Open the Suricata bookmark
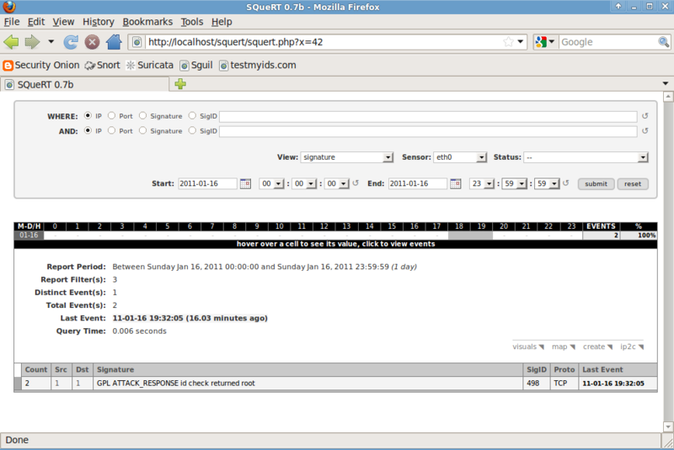Image resolution: width=674 pixels, height=450 pixels. [x=150, y=66]
